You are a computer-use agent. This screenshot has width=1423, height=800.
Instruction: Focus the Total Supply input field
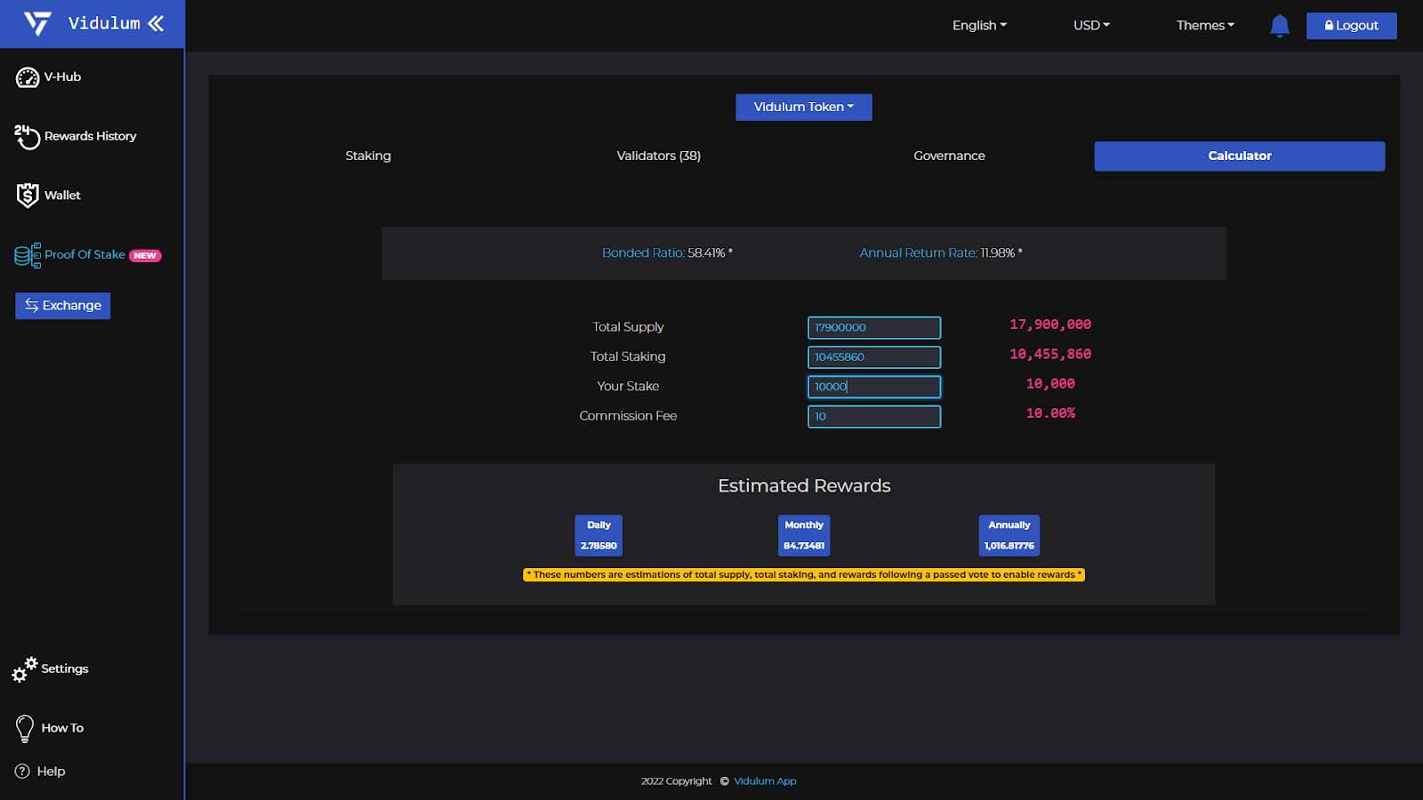click(874, 328)
